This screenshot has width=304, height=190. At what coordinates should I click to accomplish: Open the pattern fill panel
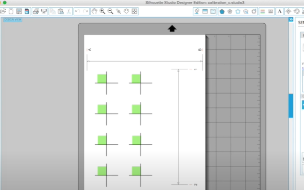coord(213,11)
